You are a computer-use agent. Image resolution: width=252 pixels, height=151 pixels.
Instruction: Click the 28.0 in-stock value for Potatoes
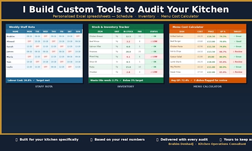click(128, 52)
